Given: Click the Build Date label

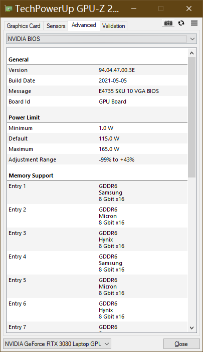Looking at the screenshot, I should (22, 80).
